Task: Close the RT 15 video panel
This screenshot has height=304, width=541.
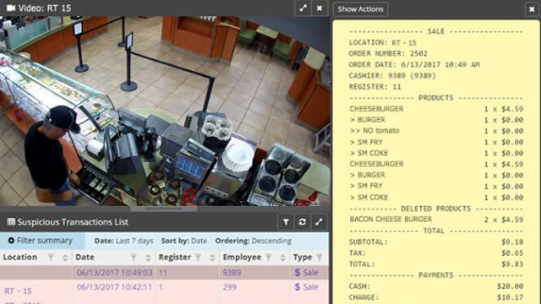Action: (x=320, y=8)
